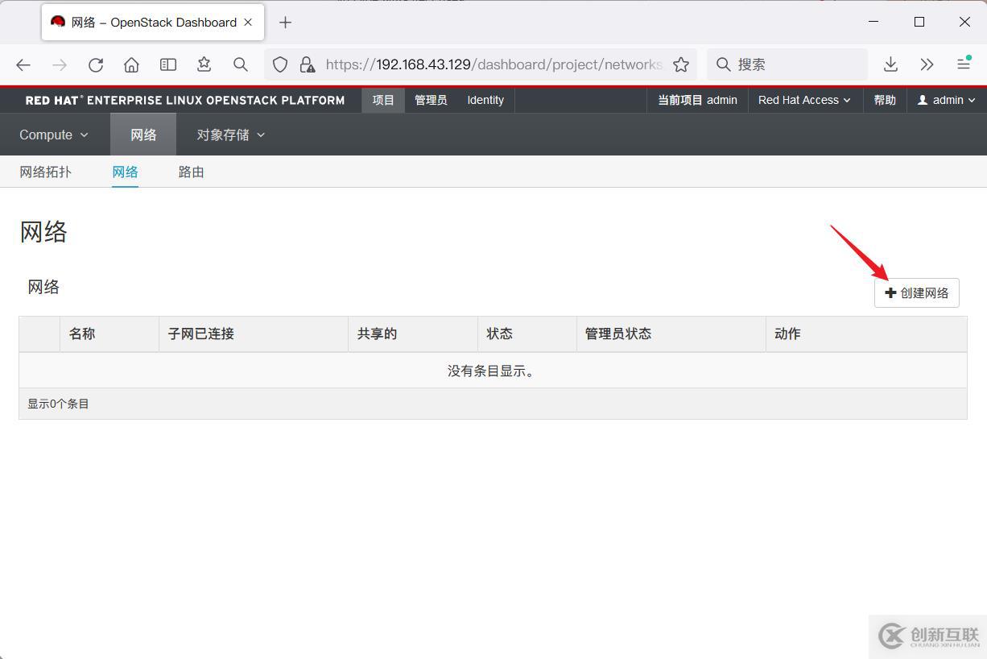Click the 创建网络 button
The width and height of the screenshot is (987, 659).
tap(917, 292)
